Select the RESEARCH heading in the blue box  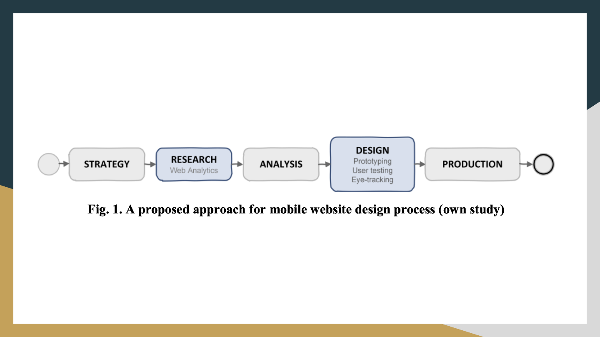coord(194,159)
